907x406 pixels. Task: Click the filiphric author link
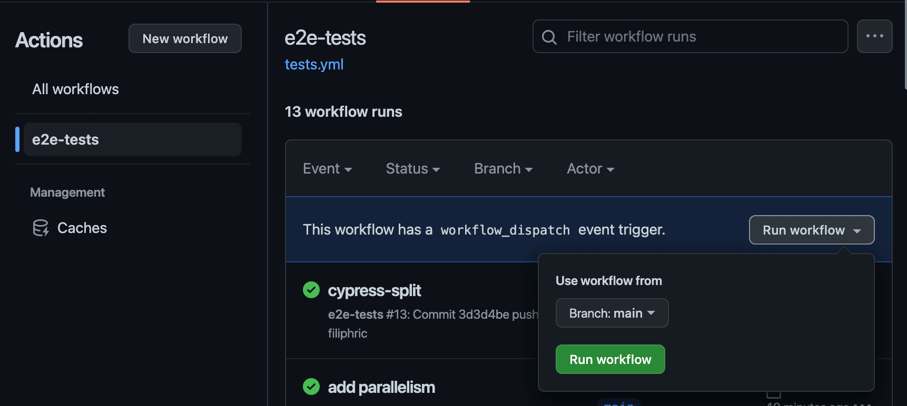(x=348, y=333)
